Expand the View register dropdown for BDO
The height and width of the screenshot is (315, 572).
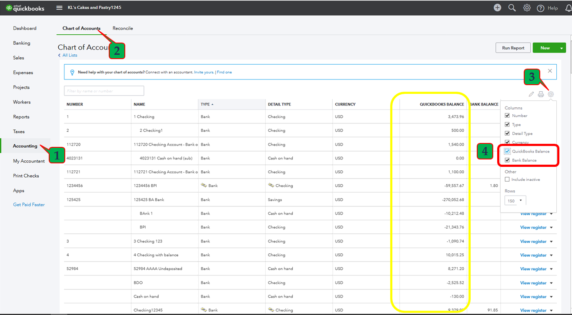(x=552, y=283)
